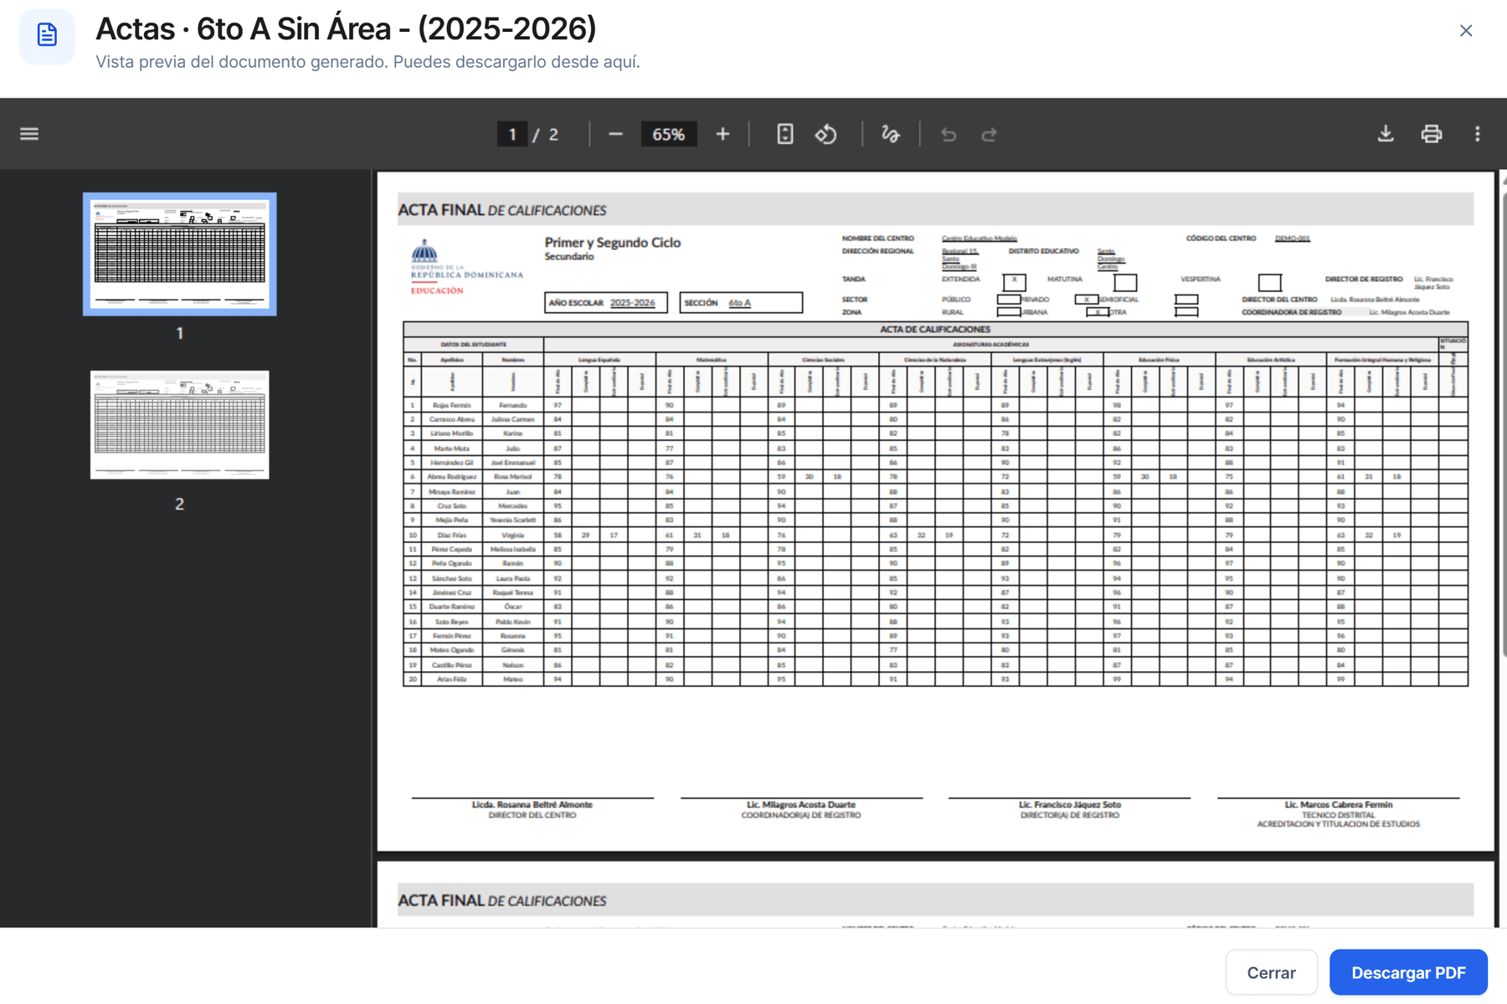Click the ACTA FINAL DE CALIFICACIONES heading
This screenshot has width=1507, height=1004.
[x=501, y=210]
